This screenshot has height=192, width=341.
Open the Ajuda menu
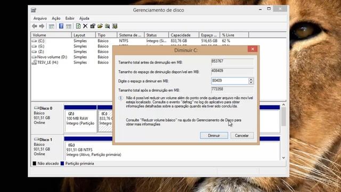(84, 19)
